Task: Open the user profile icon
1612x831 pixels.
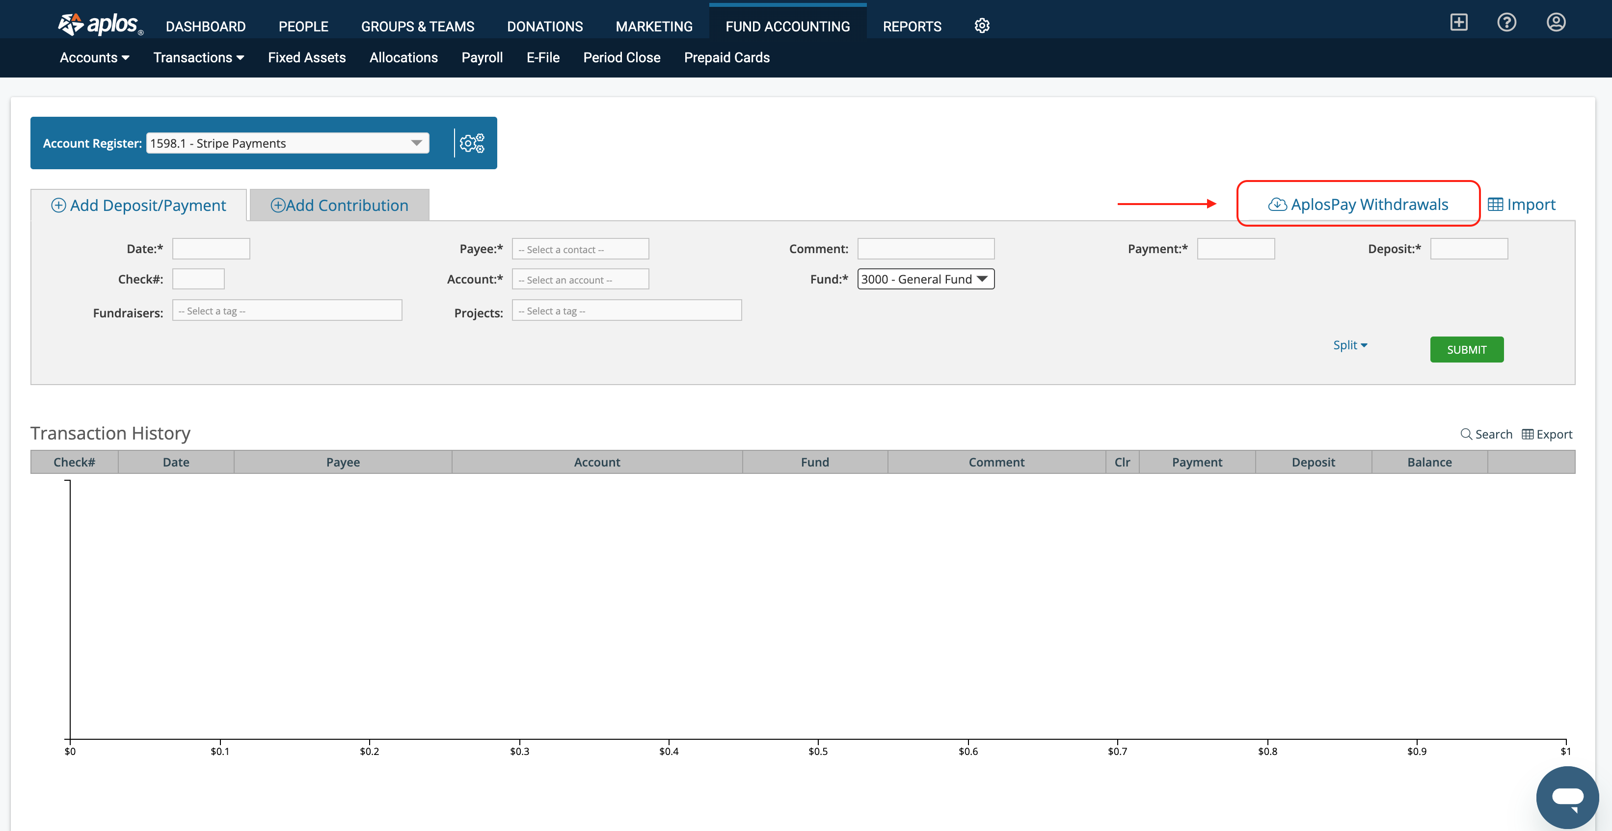Action: point(1557,23)
